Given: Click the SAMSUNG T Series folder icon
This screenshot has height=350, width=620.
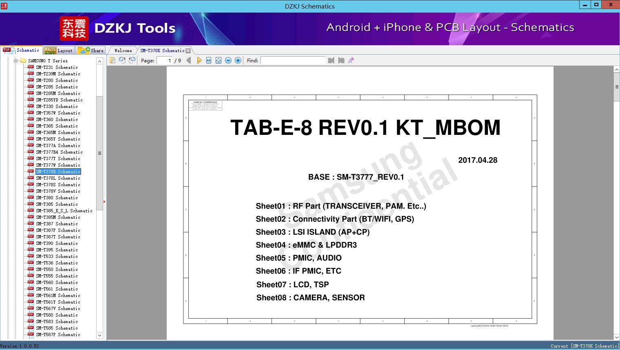Looking at the screenshot, I should (x=23, y=61).
